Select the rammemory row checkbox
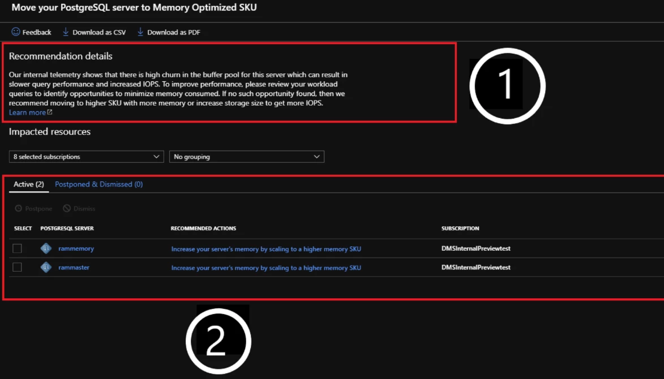This screenshot has height=379, width=664. [x=17, y=249]
